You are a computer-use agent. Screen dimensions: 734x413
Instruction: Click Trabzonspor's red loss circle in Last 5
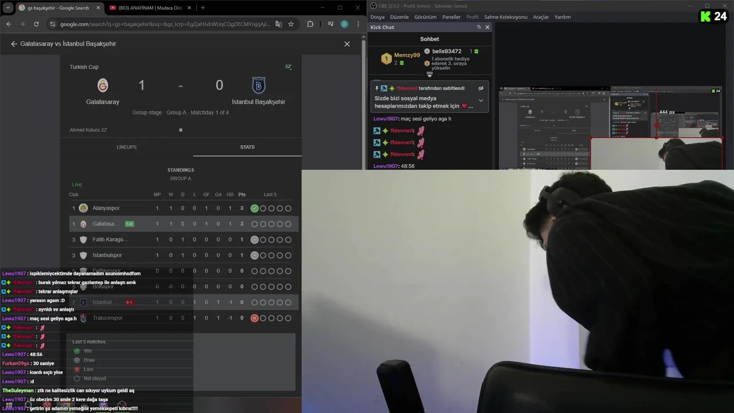(255, 318)
